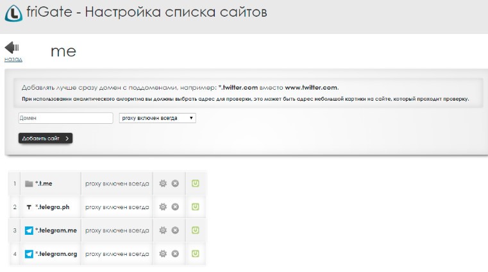Click the back arrow icon
This screenshot has width=488, height=272.
[x=12, y=47]
